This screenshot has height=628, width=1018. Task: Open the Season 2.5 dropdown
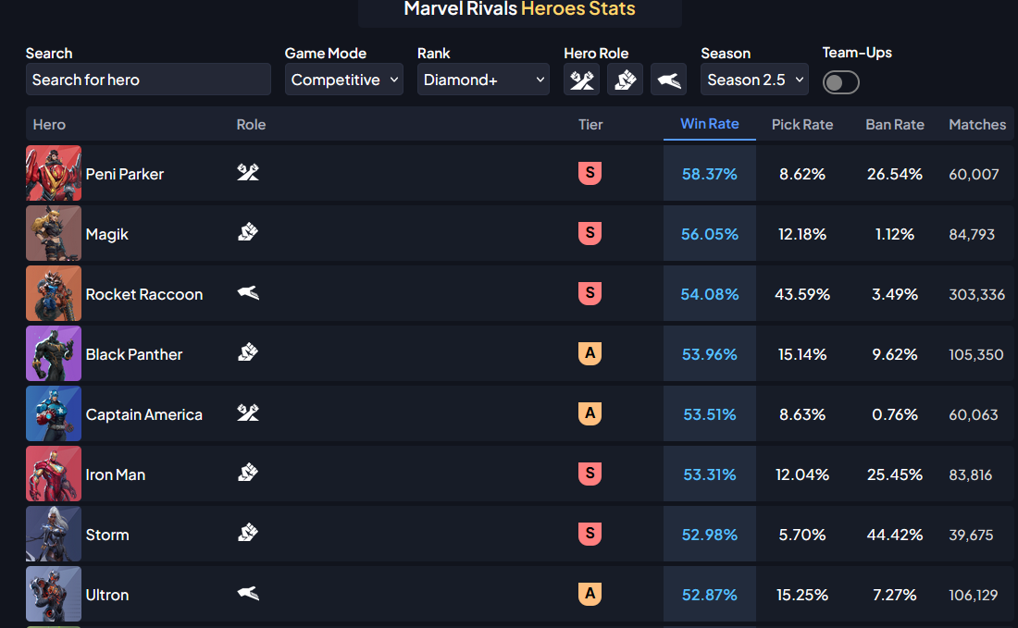coord(754,80)
